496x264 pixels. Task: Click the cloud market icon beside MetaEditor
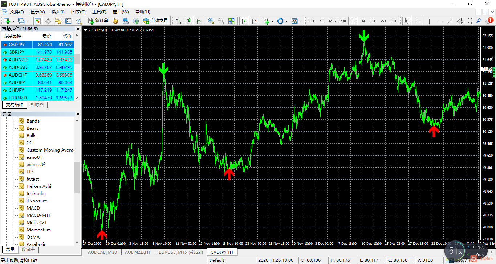126,21
